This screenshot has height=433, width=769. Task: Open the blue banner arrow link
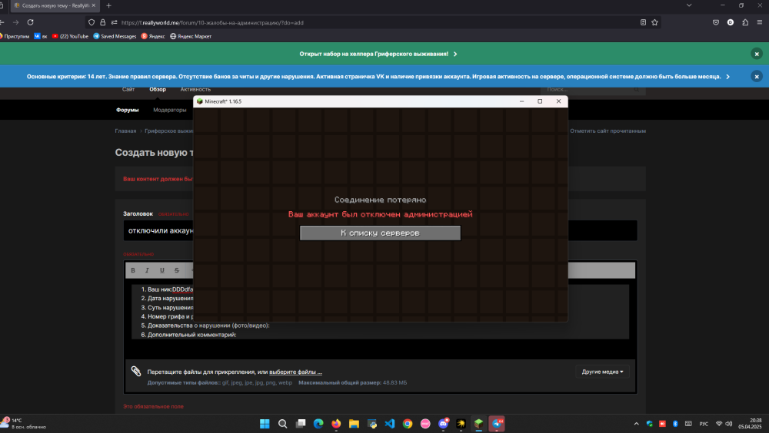coord(727,77)
